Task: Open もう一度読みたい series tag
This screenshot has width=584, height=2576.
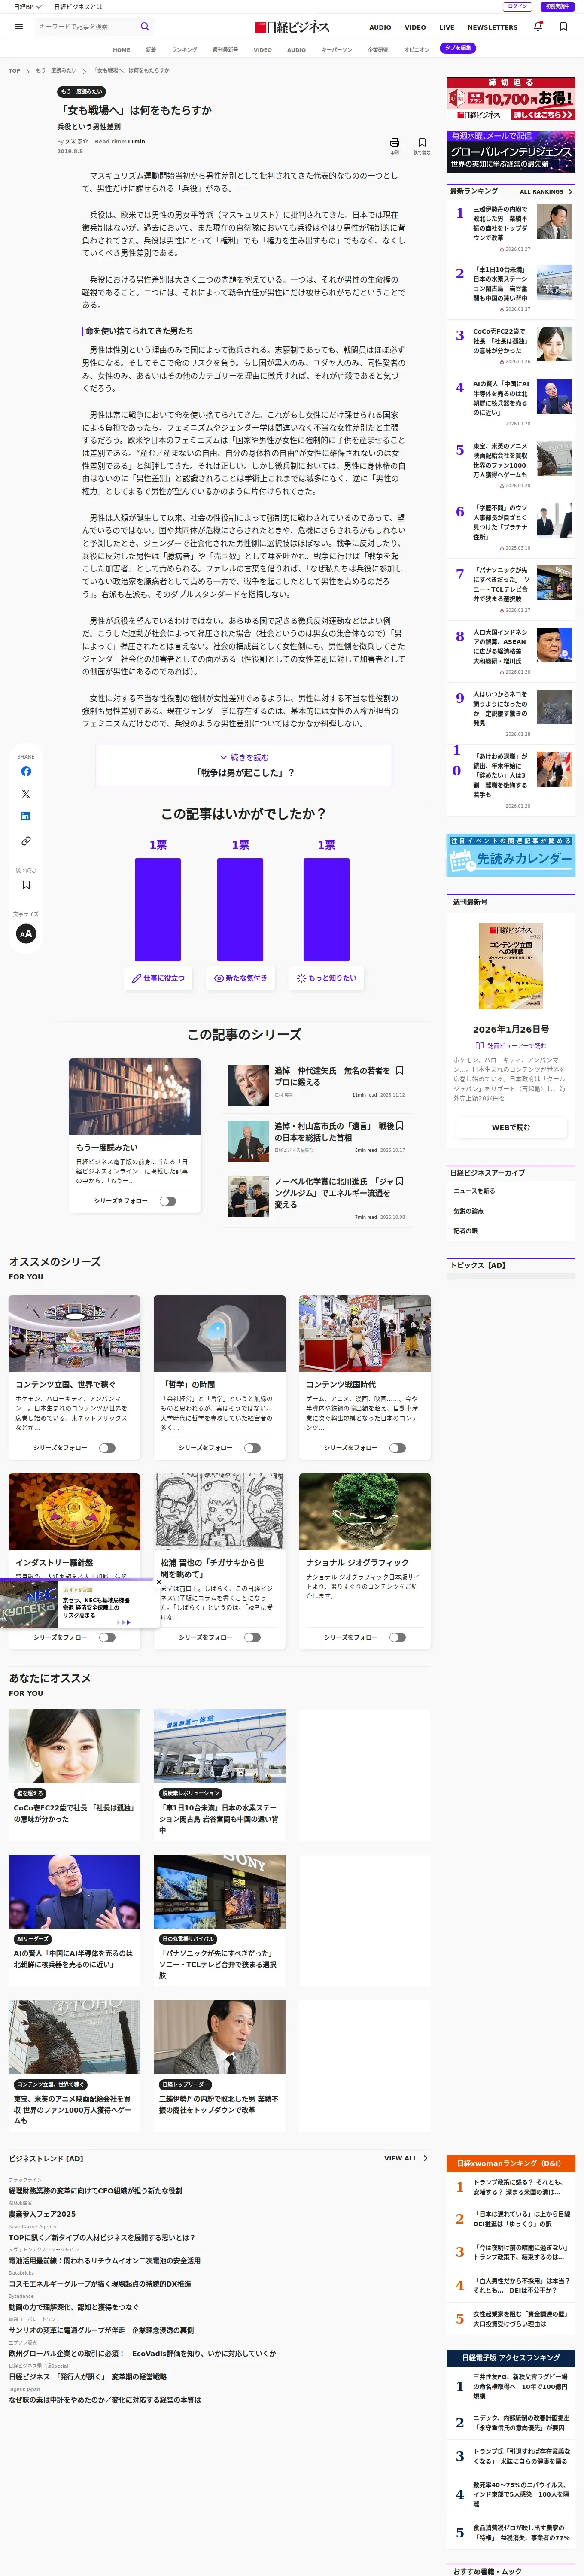Action: pos(82,91)
